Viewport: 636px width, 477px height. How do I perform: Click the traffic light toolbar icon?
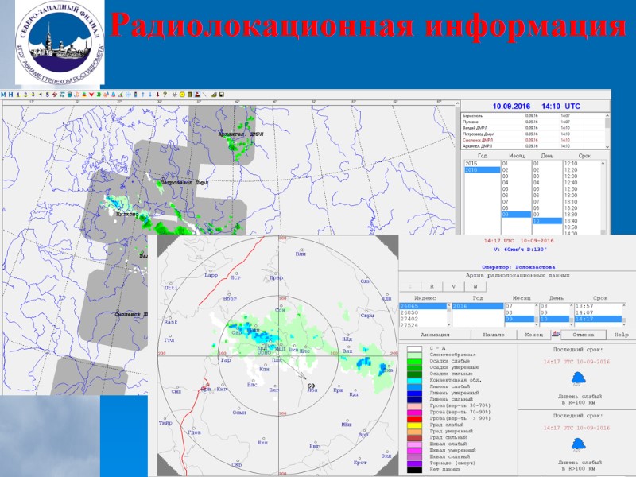pos(135,95)
